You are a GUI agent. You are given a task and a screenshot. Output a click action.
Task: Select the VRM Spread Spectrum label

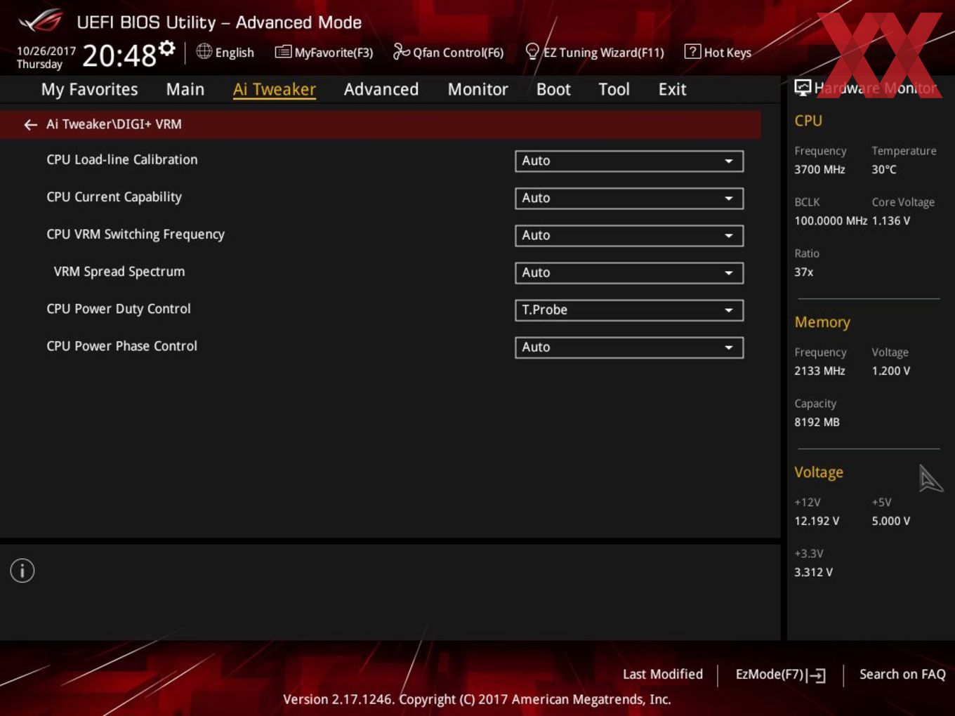coord(119,272)
